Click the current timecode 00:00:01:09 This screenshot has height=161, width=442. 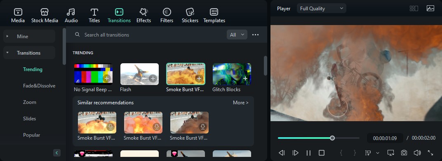tap(385, 138)
